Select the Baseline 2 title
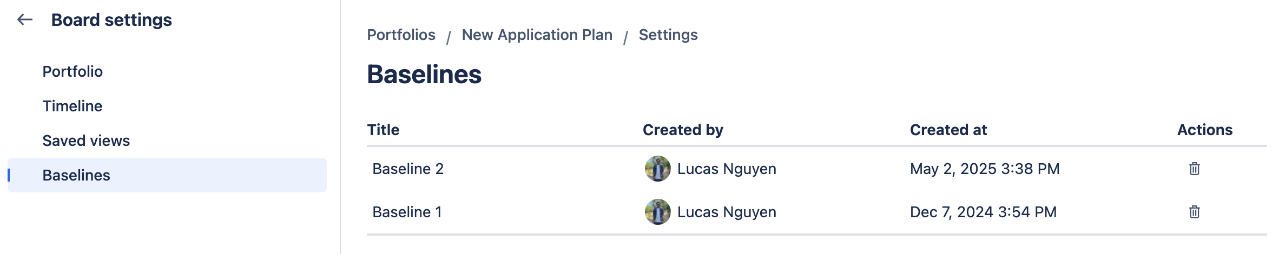 [x=408, y=169]
